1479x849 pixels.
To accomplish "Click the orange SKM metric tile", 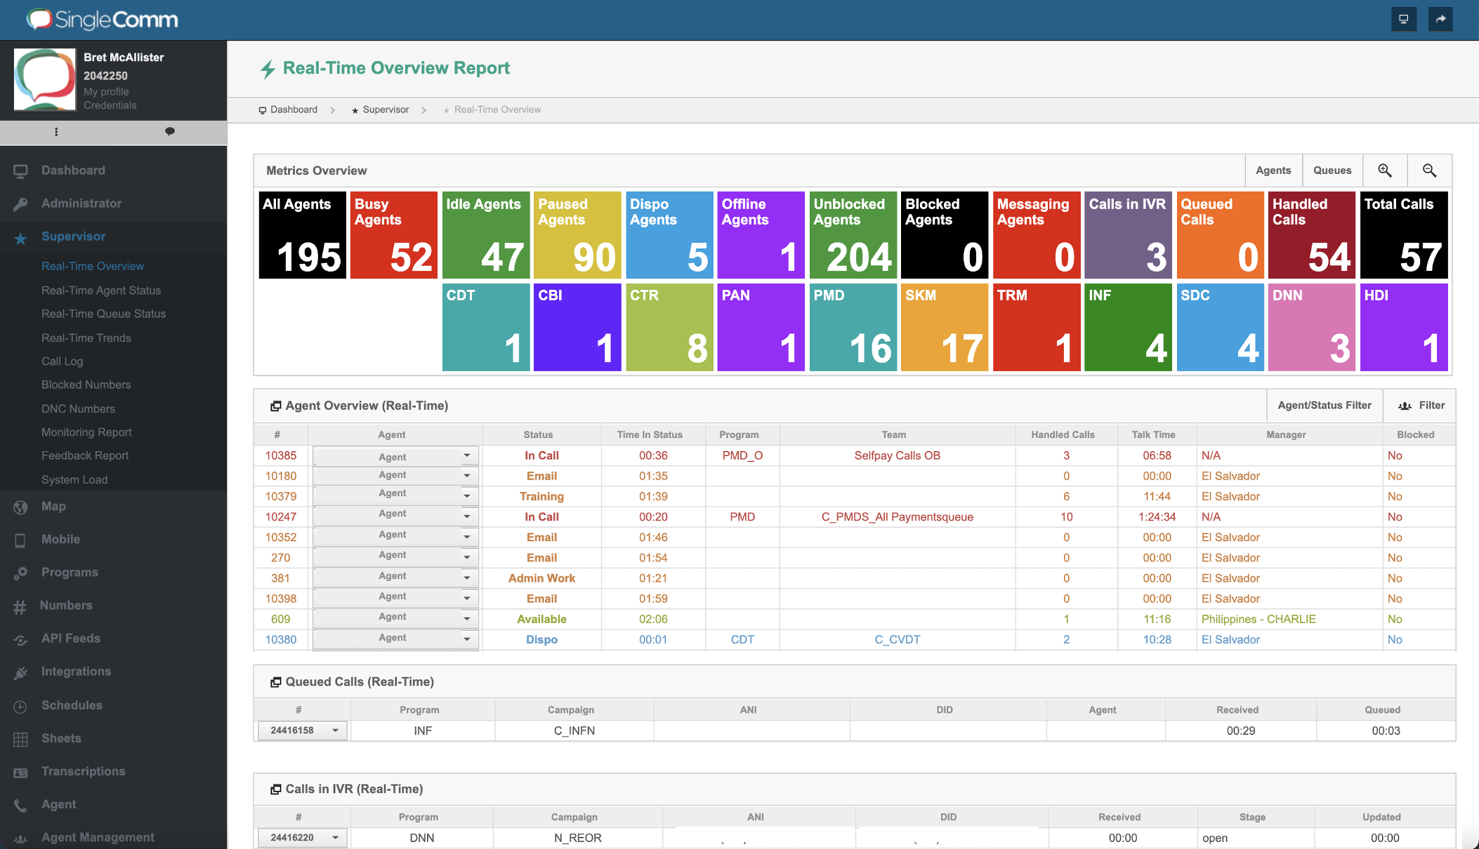I will [x=944, y=326].
